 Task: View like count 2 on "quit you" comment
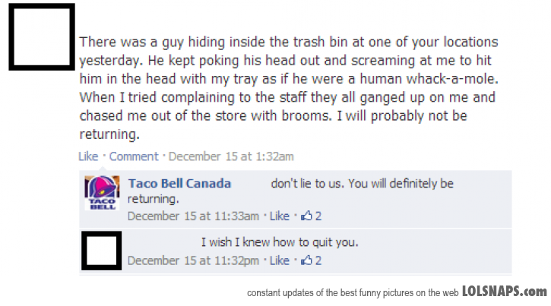[318, 260]
